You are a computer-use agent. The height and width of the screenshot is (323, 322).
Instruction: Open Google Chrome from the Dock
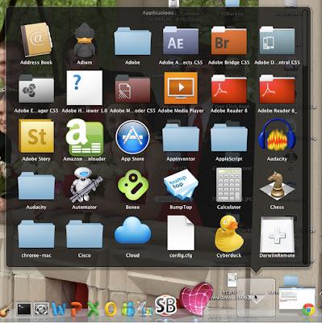[308, 309]
